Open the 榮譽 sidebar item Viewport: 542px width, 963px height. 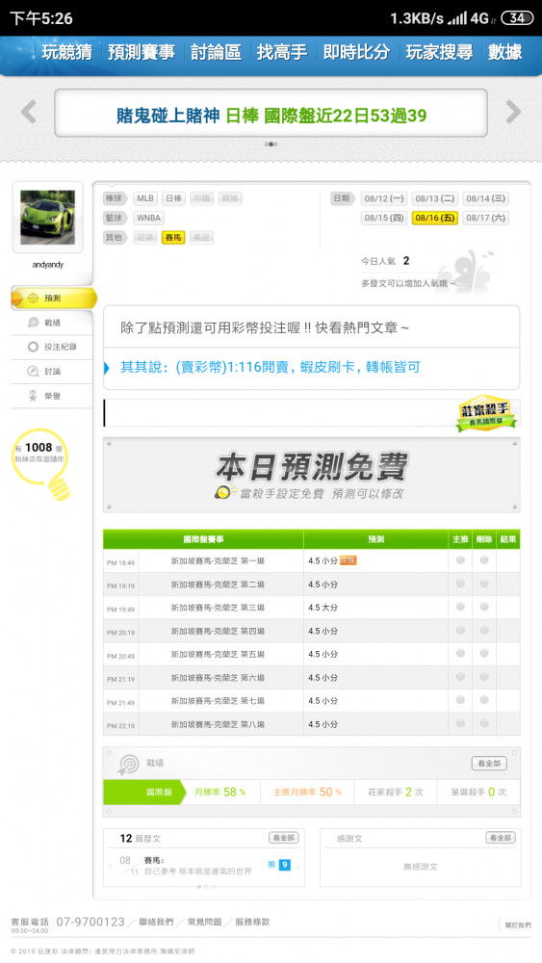[x=52, y=396]
